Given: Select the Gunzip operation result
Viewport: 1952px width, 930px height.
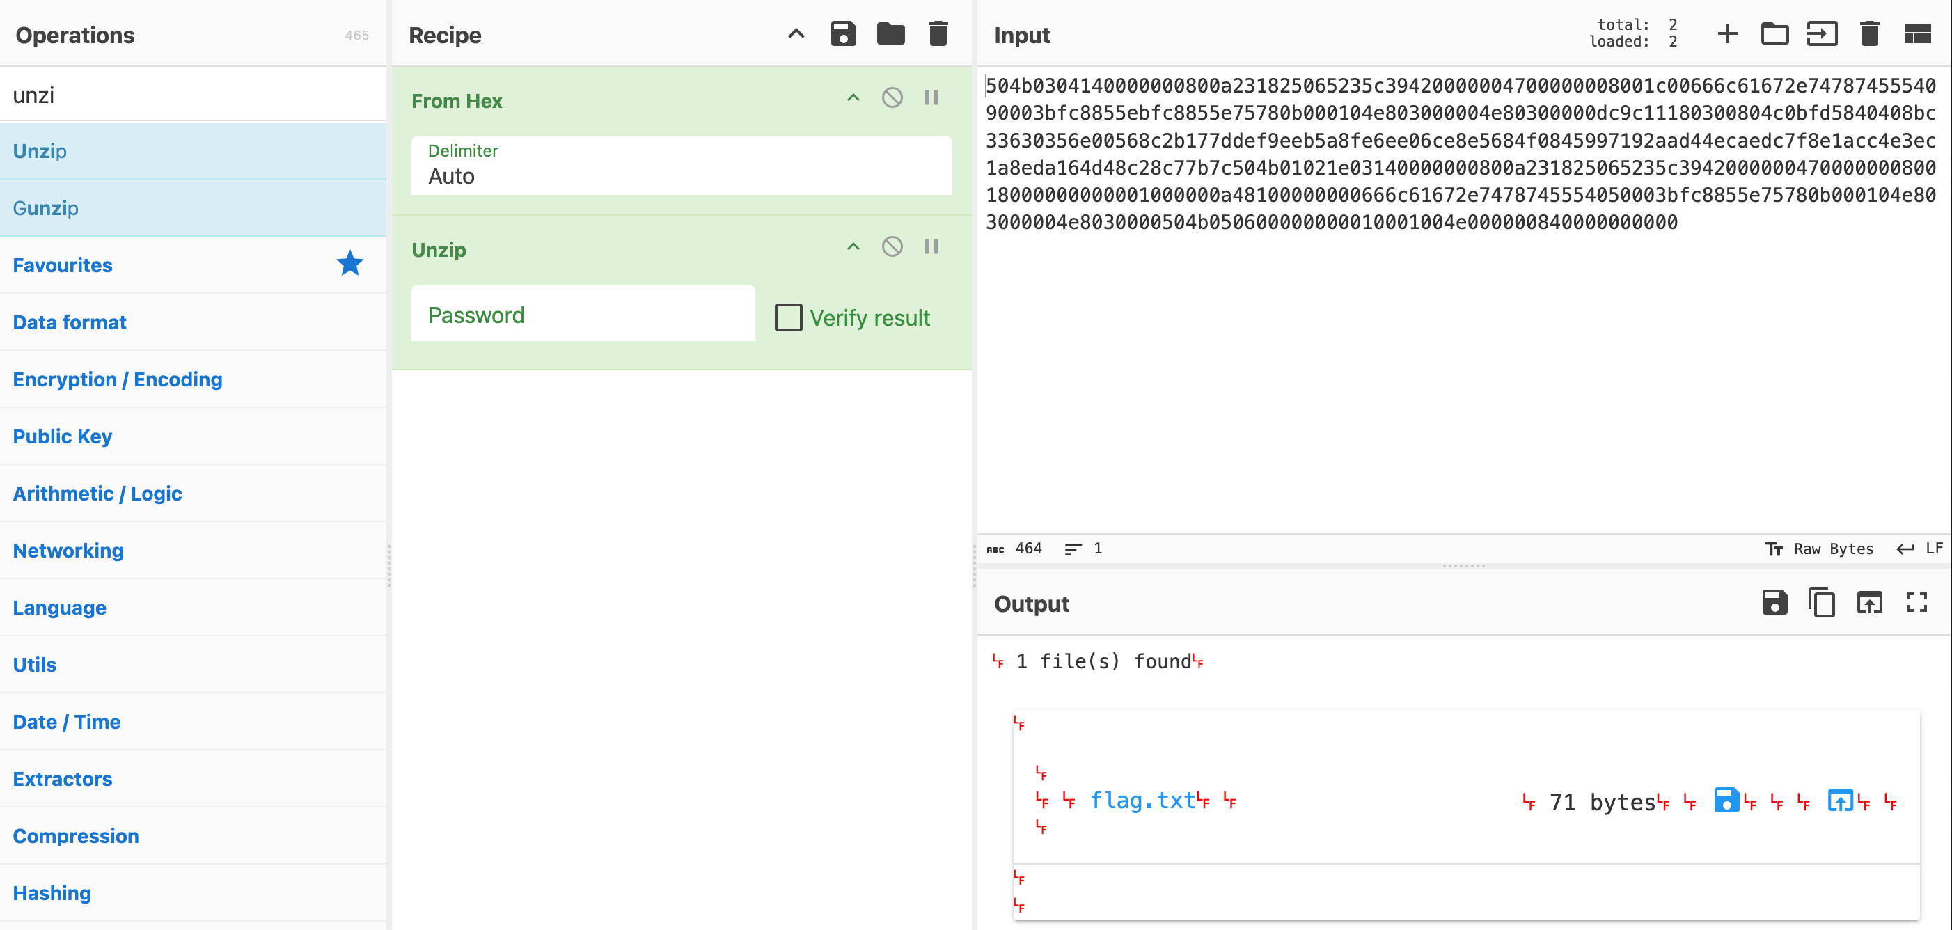Looking at the screenshot, I should (x=45, y=207).
